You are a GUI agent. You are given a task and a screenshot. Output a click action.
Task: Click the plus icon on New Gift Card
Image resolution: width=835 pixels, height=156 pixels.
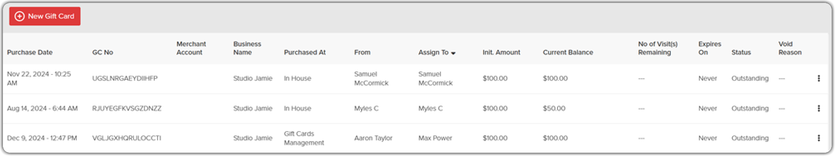tap(19, 16)
